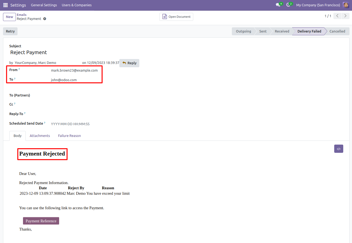Open the Users & Companies menu
352x243 pixels.
pyautogui.click(x=77, y=5)
